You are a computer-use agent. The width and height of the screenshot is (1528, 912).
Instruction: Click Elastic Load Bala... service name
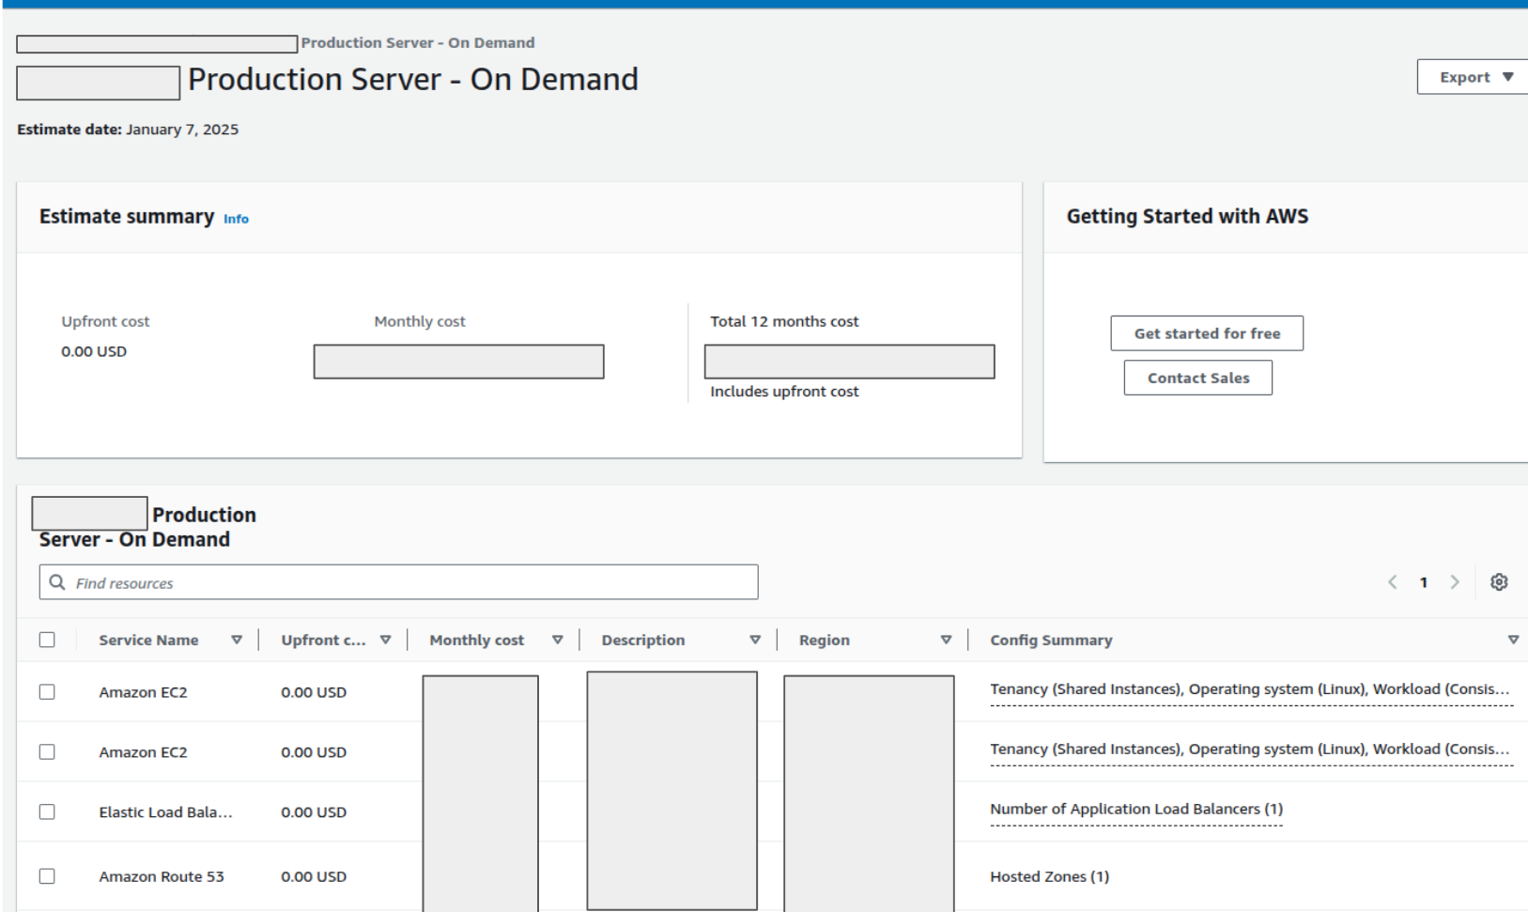pyautogui.click(x=165, y=812)
